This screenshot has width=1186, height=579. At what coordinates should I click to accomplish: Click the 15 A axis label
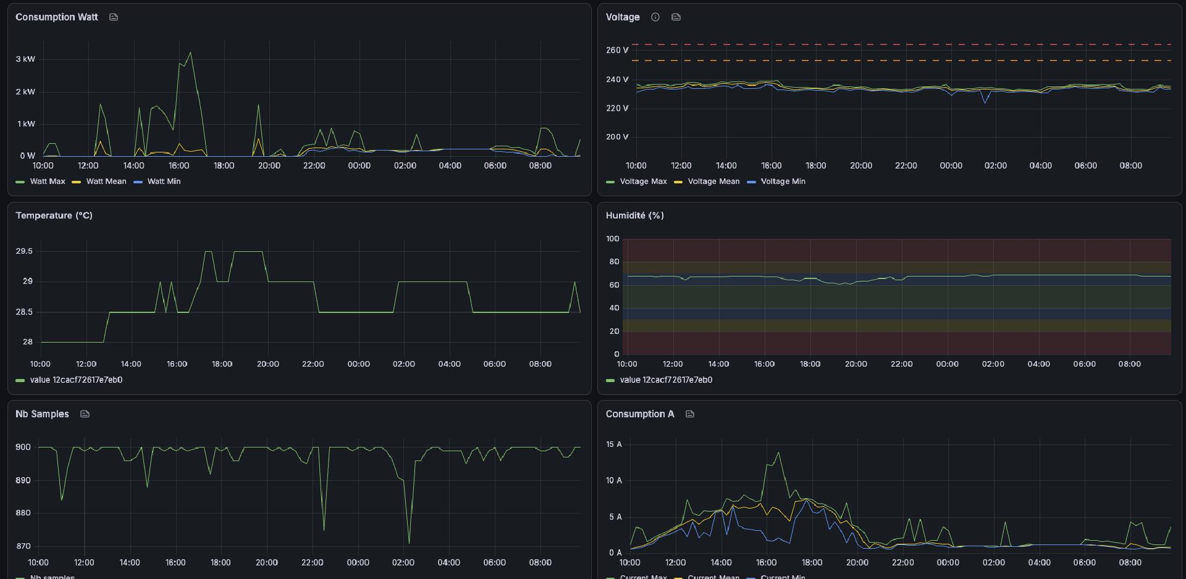(614, 444)
